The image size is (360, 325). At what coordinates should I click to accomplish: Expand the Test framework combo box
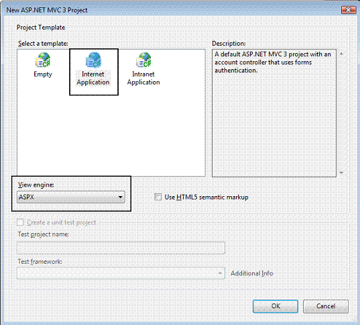point(121,273)
